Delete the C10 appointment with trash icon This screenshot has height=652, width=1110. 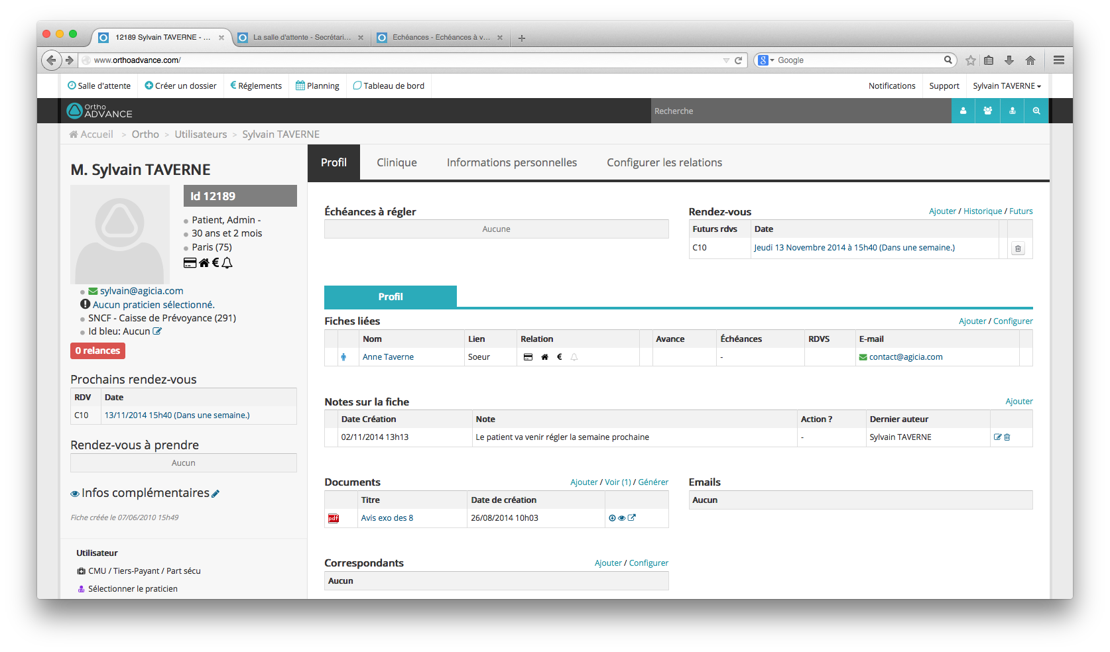1018,248
